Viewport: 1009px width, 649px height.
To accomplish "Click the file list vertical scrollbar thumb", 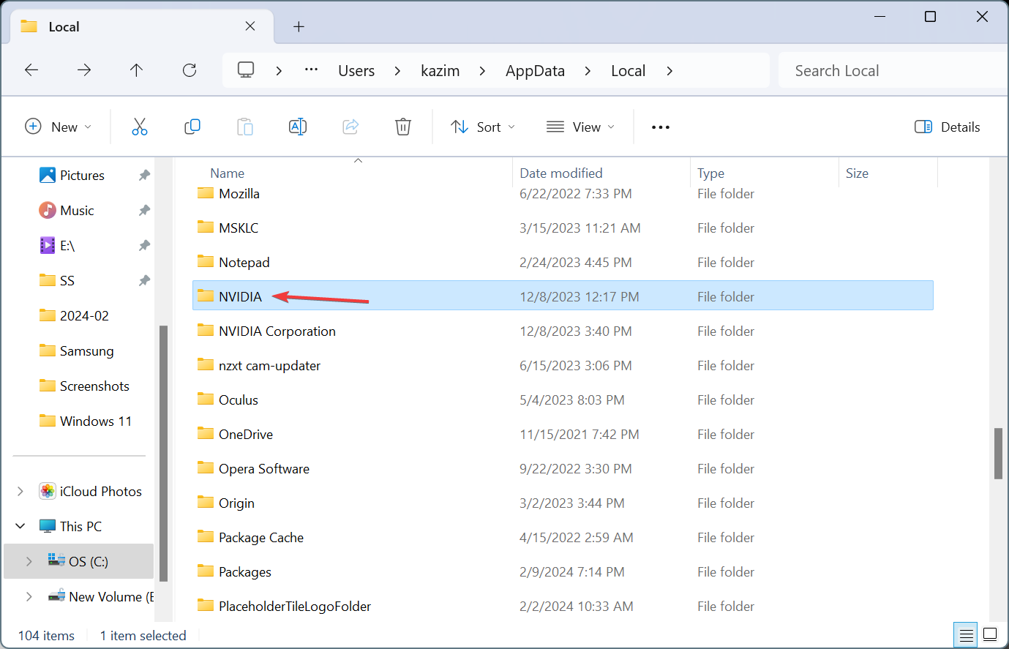I will [998, 454].
